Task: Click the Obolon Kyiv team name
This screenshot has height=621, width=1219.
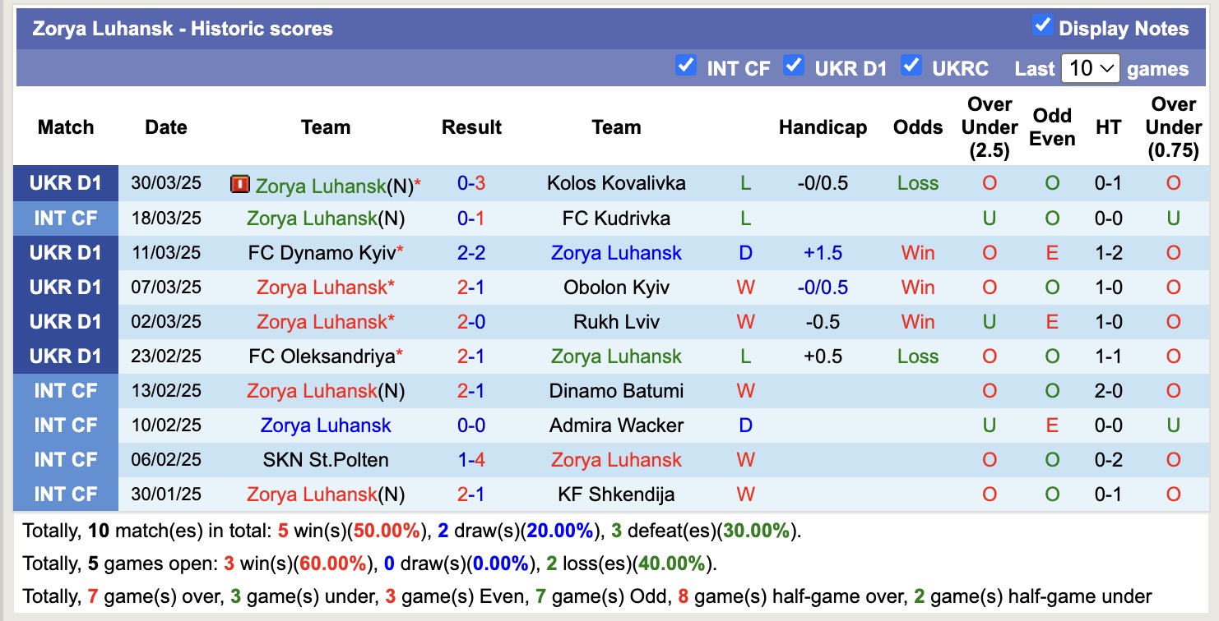Action: (x=616, y=287)
